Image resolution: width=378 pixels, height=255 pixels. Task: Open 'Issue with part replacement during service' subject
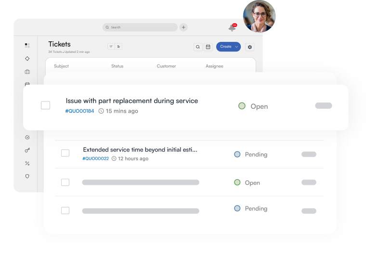(x=132, y=101)
